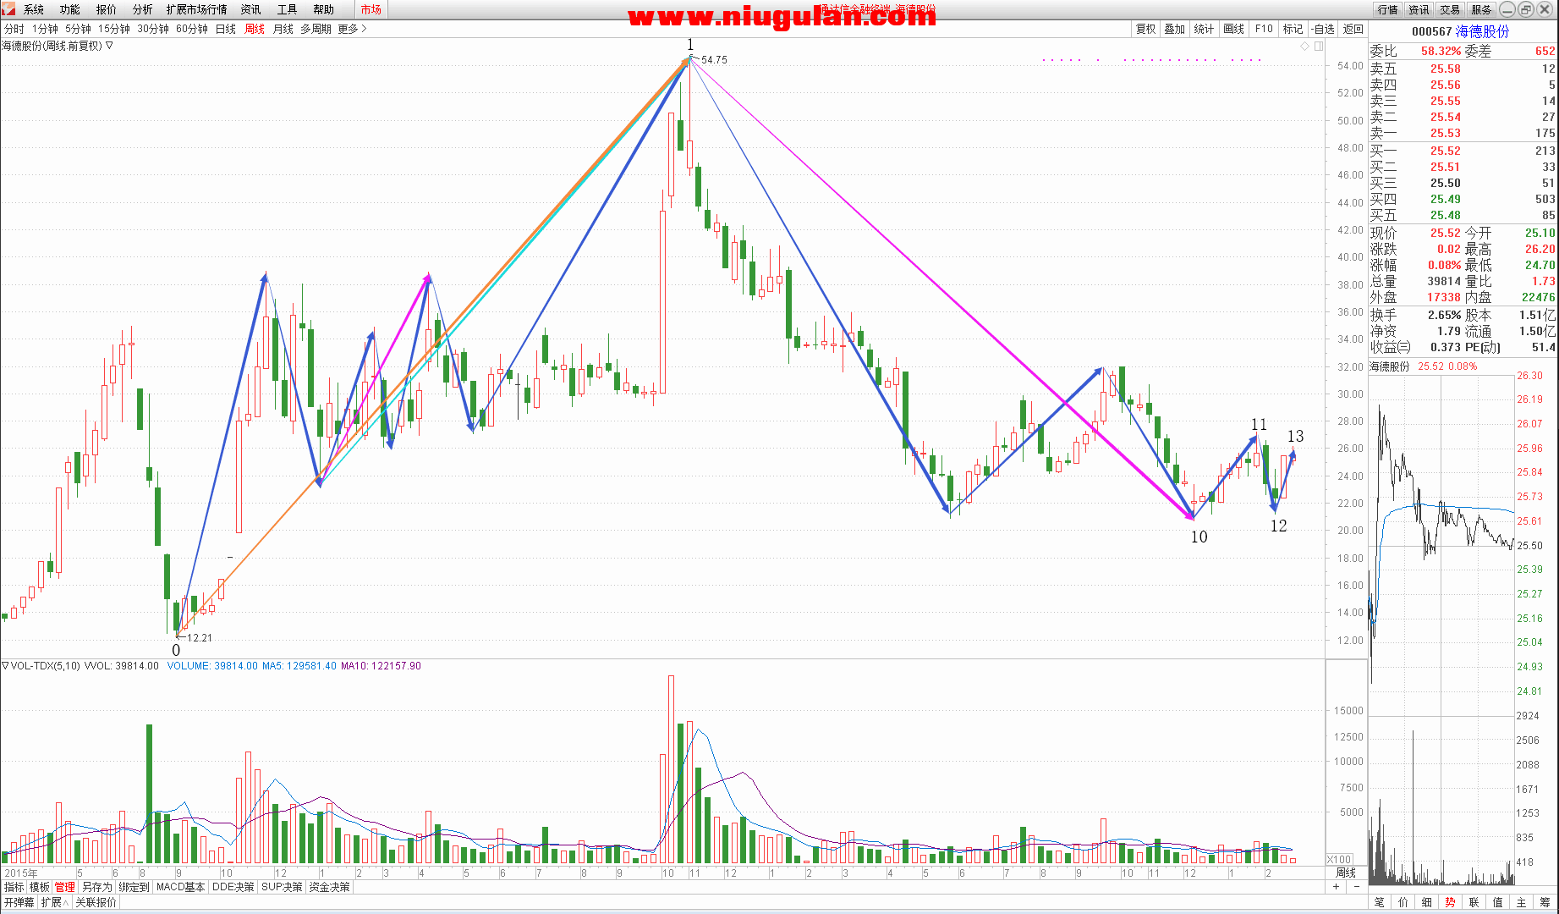1559x914 pixels.
Task: Click the 行情 top-right button
Action: tap(1387, 9)
